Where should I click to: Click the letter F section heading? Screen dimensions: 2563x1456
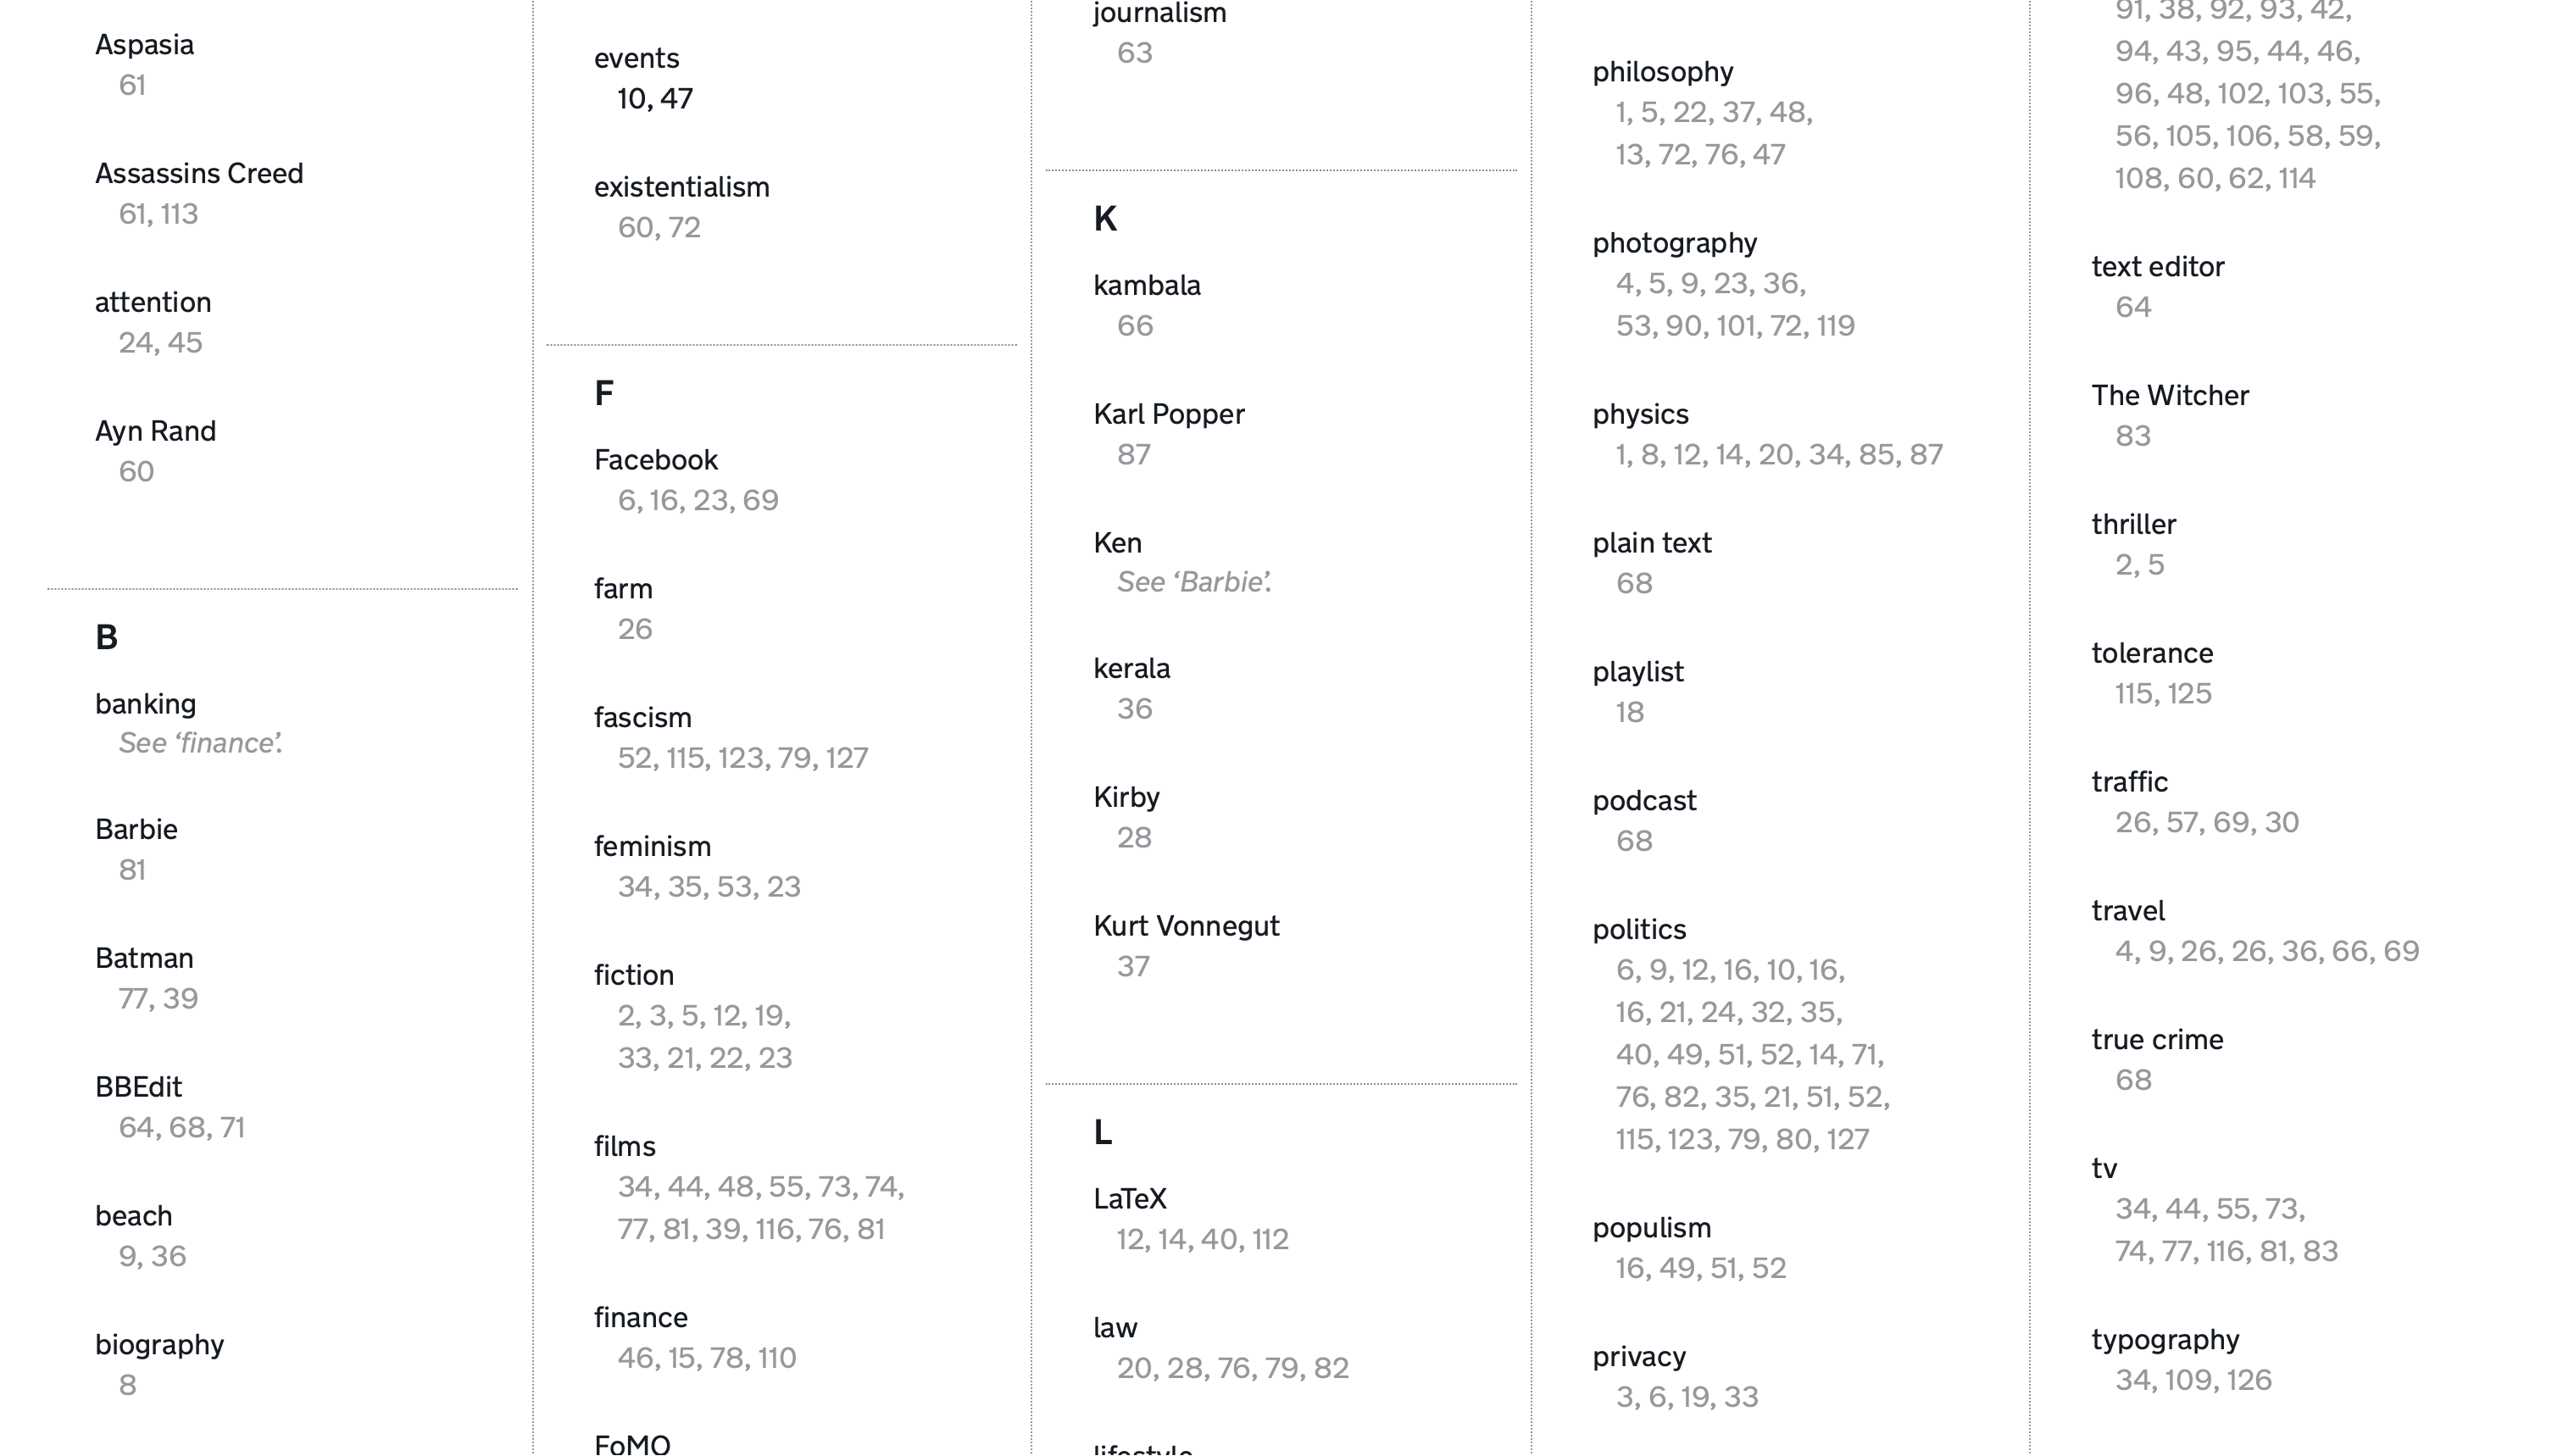click(603, 393)
